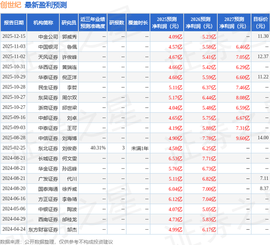Click the 最新盈利预测 heading
The image size is (270, 245).
point(46,5)
